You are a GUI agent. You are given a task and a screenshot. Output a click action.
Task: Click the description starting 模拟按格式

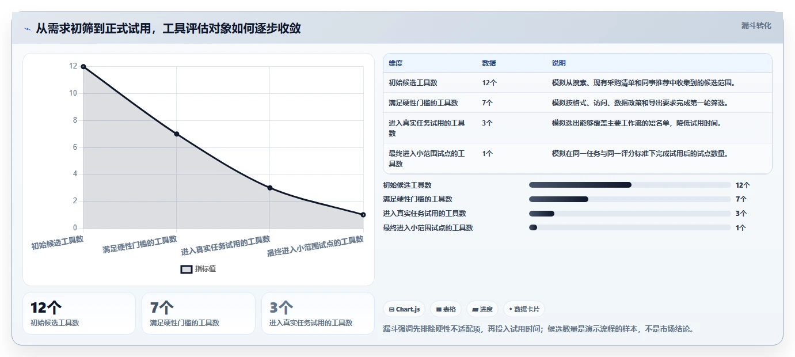640,103
